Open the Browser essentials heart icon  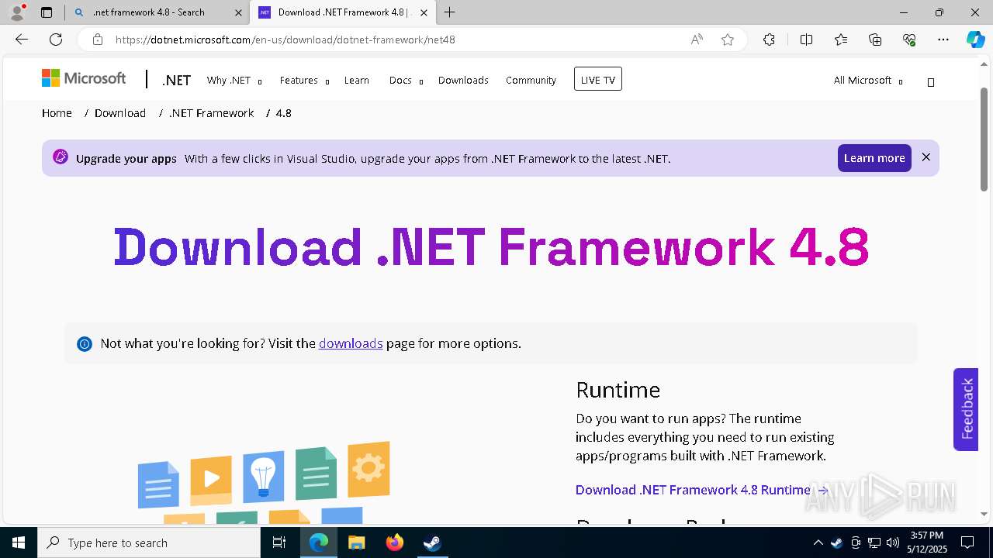pyautogui.click(x=909, y=40)
